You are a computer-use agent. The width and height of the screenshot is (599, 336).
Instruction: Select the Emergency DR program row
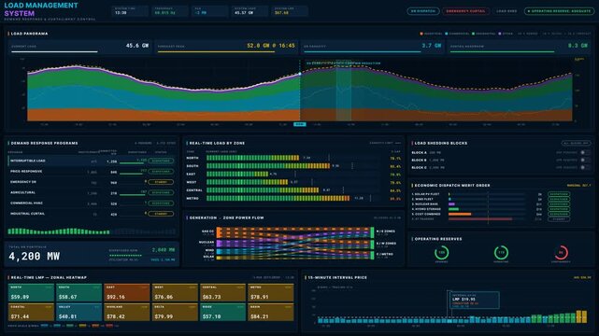(92, 182)
